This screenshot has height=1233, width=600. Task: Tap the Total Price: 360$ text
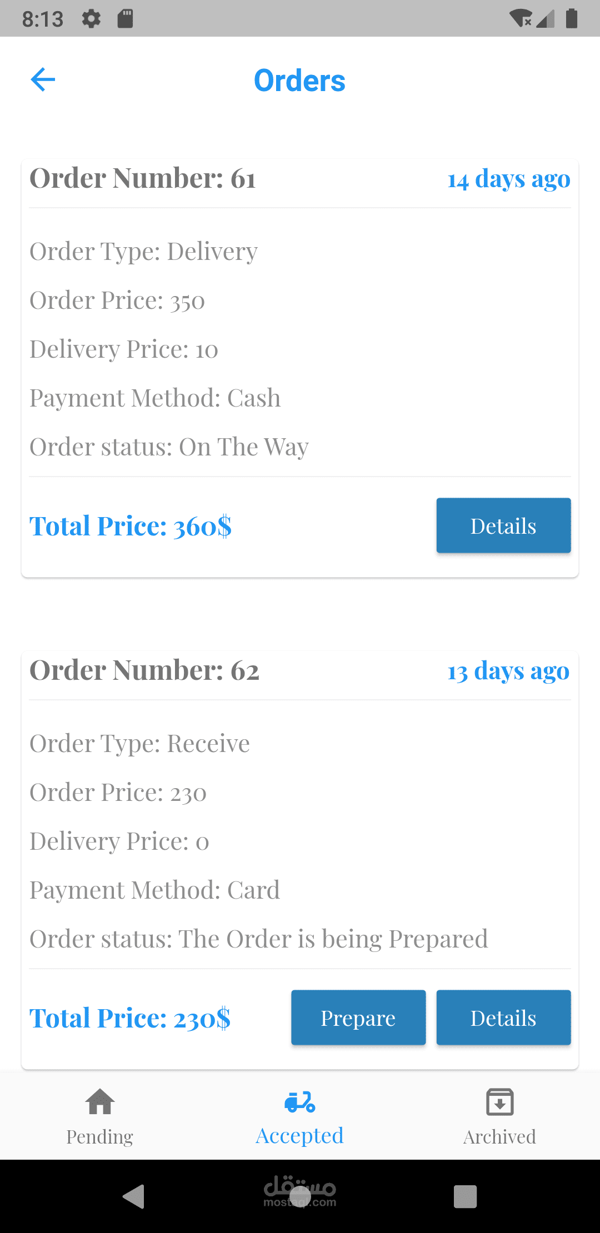click(x=131, y=526)
